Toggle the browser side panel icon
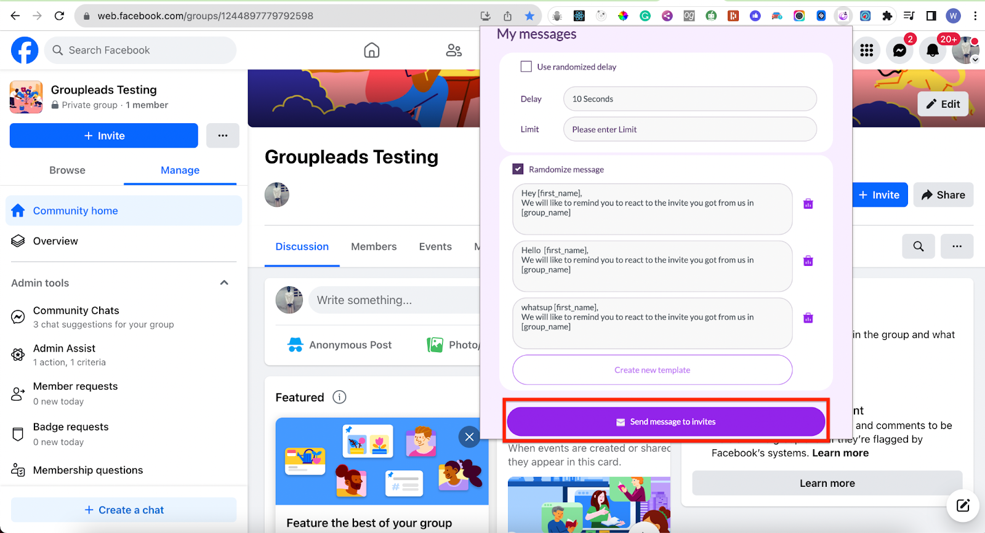985x533 pixels. click(931, 16)
